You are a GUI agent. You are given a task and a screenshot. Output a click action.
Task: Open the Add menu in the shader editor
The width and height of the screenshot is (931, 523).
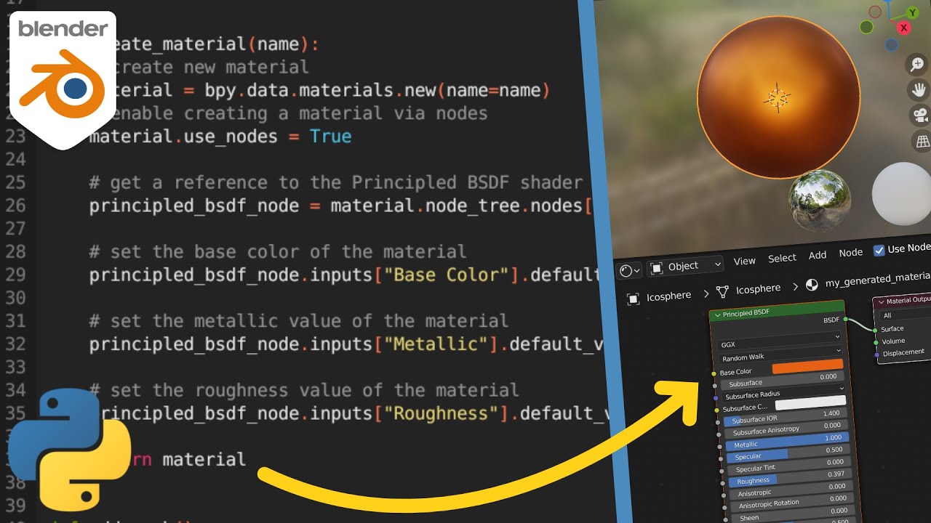[x=817, y=255]
